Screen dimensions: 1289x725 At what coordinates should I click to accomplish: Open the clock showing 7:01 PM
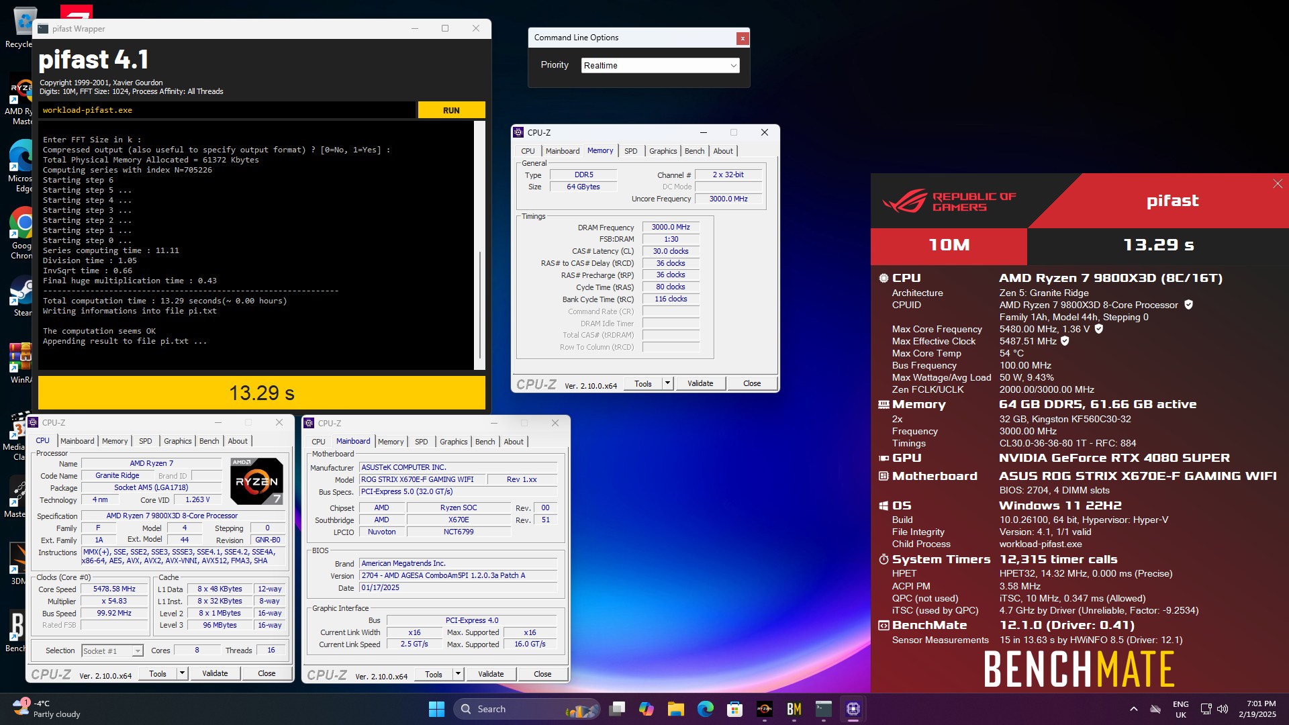click(1257, 709)
